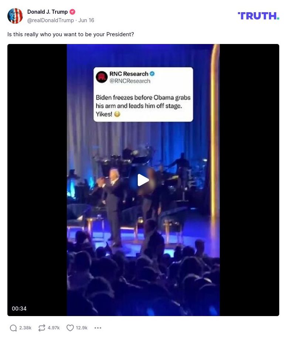The height and width of the screenshot is (339, 287).
Task: Like the post with the heart icon
Action: [x=70, y=328]
